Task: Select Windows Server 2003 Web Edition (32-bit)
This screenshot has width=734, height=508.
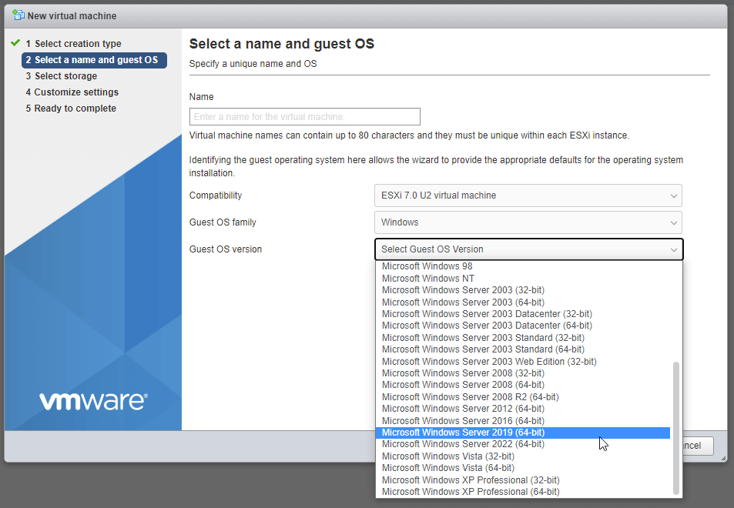Action: pos(523,362)
